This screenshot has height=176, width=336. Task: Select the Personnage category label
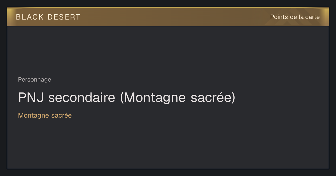pyautogui.click(x=34, y=80)
